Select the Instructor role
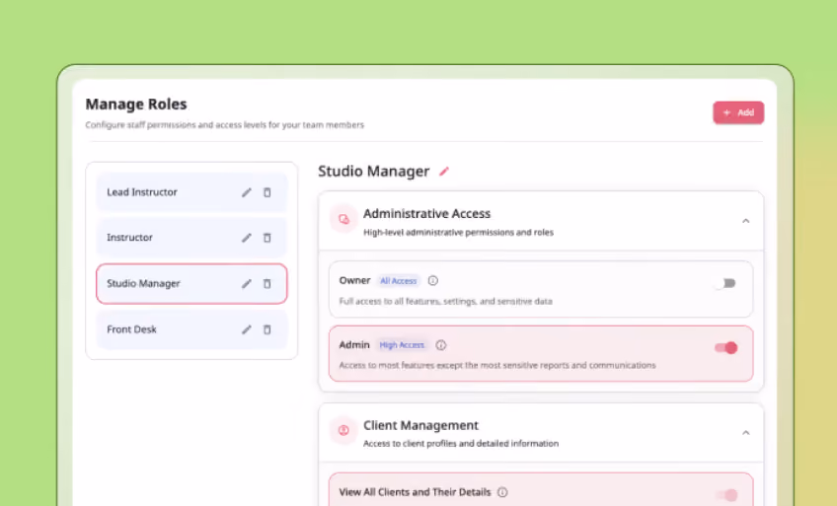The image size is (837, 506). click(x=191, y=238)
